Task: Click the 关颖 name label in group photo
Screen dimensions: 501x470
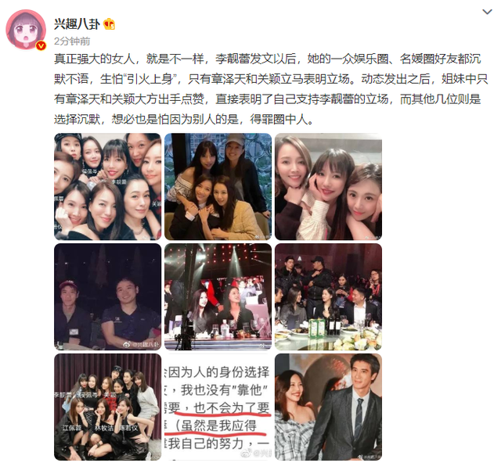Action: tap(110, 395)
